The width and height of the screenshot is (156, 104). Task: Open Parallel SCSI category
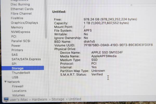pyautogui.click(x=21, y=41)
